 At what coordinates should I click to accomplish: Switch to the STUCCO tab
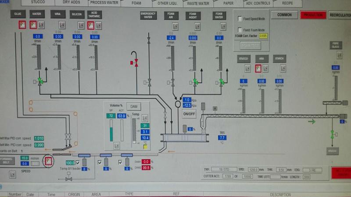(38, 3)
